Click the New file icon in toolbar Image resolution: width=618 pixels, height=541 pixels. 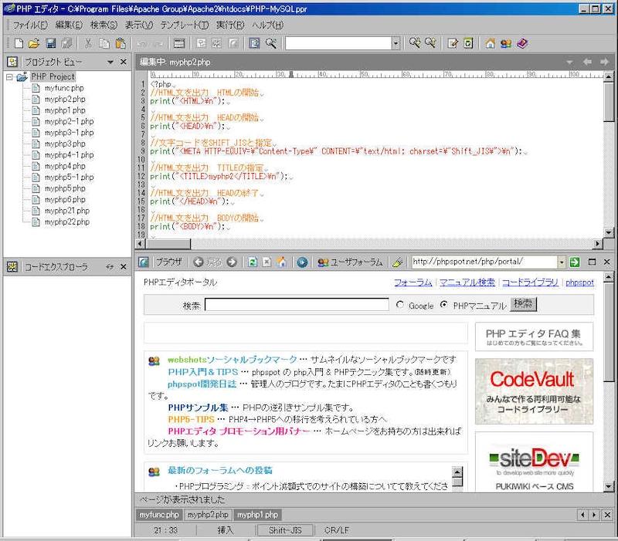click(x=19, y=43)
